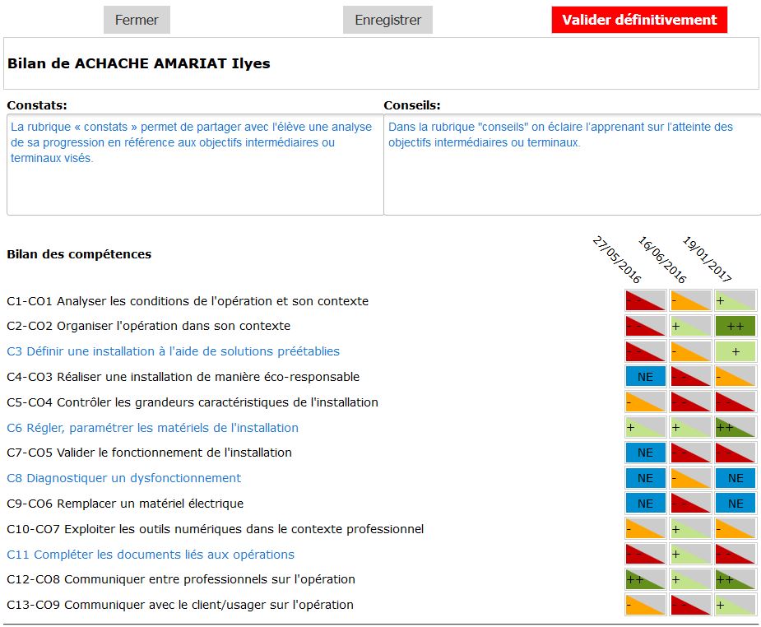761x627 pixels.
Task: Select the red cell for C1-CO1 on 27/05/2016
Action: coord(645,300)
